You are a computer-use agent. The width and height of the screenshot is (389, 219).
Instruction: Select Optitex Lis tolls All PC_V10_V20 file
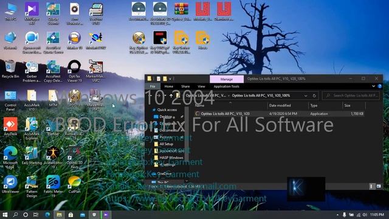(x=279, y=114)
